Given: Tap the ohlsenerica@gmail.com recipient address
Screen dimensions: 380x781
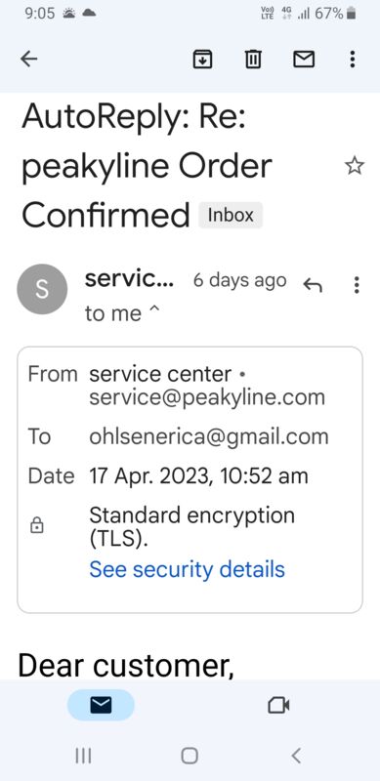Looking at the screenshot, I should [x=209, y=436].
